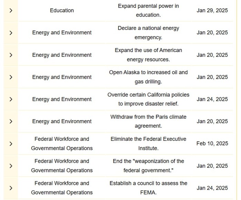Expand the California disaster relief row
Screen dimensions: 241x200
(11, 99)
